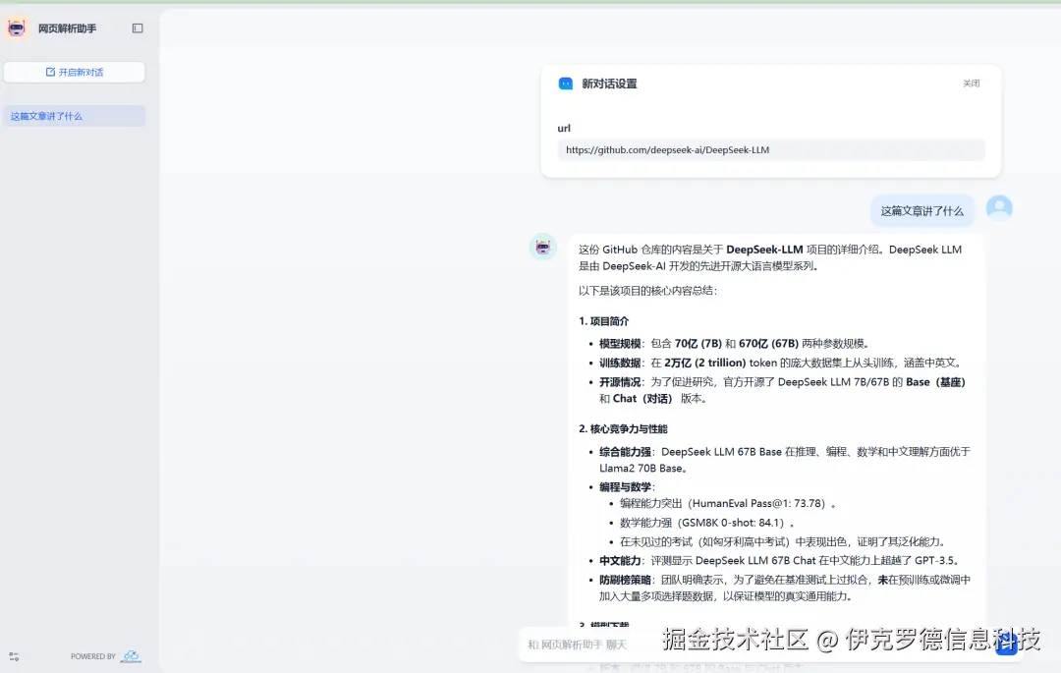Click the 模型规模 bullet line

pos(734,344)
